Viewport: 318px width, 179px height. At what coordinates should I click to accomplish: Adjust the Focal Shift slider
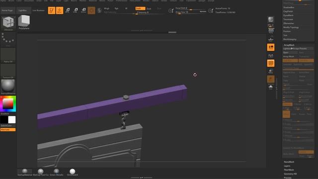coord(191,8)
